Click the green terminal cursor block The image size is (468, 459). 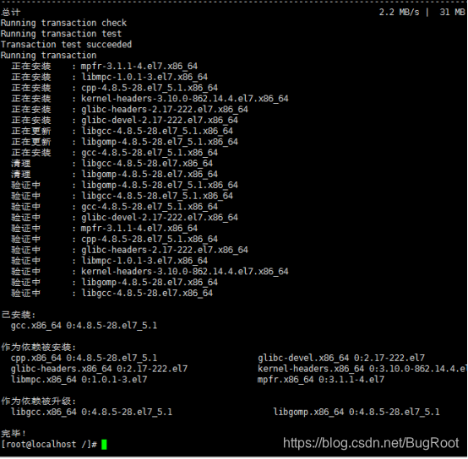104,445
